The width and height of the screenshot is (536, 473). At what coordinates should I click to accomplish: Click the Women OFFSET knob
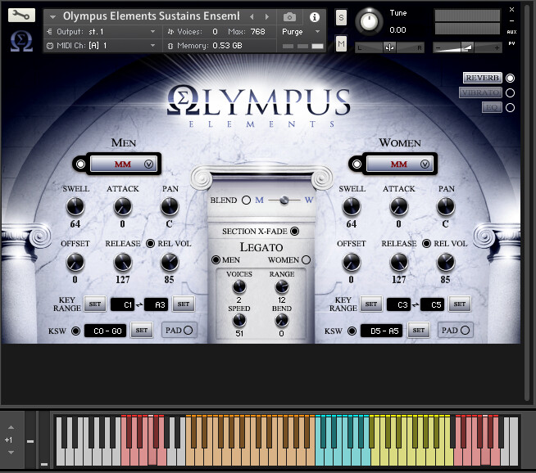[352, 262]
